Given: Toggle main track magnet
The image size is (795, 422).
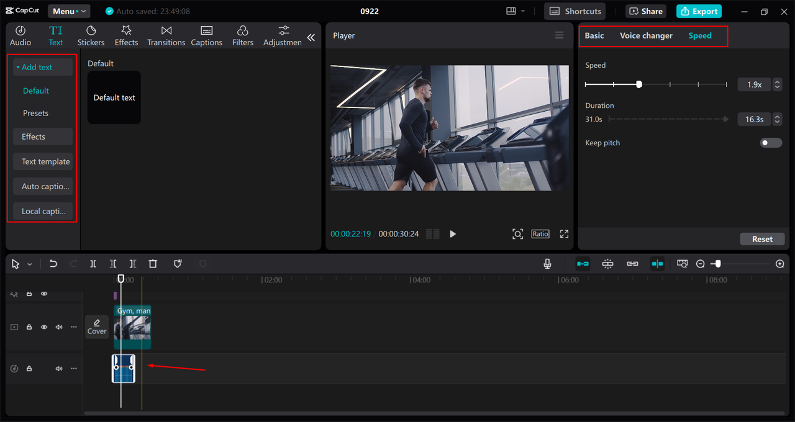Looking at the screenshot, I should (583, 264).
